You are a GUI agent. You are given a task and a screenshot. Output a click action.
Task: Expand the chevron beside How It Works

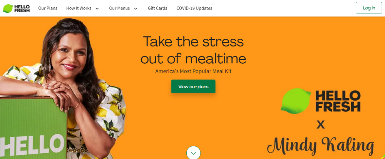(97, 8)
